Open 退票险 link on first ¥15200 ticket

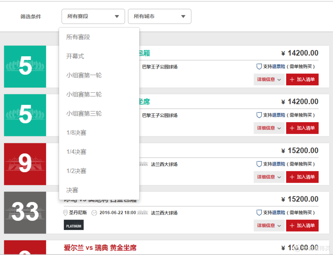[x=279, y=164]
